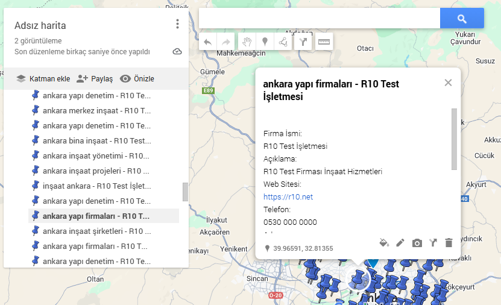Click the Katman ekle layer button
Image resolution: width=501 pixels, height=305 pixels.
(43, 79)
